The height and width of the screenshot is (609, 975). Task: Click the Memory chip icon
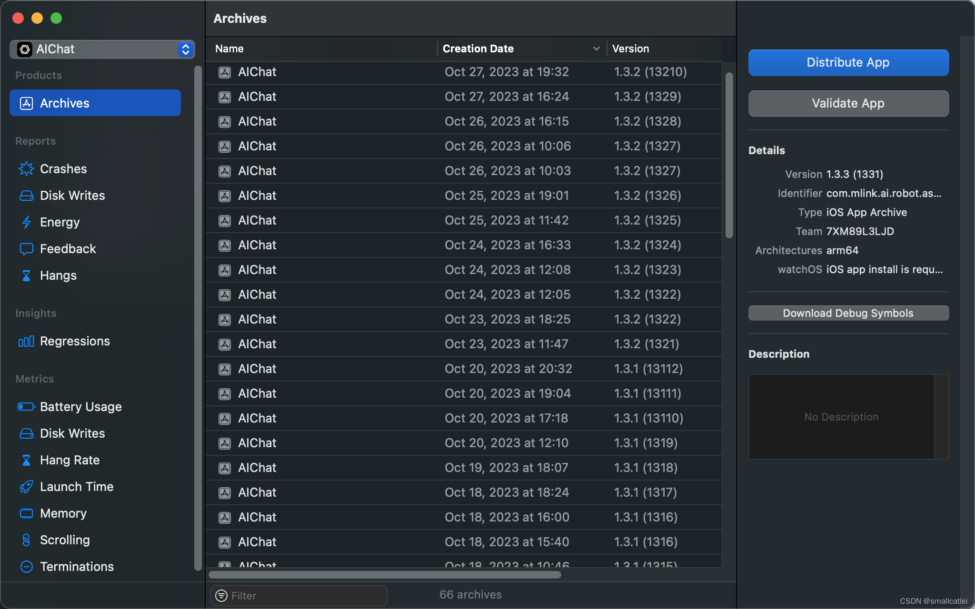[x=27, y=513]
